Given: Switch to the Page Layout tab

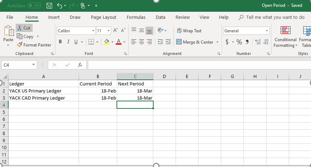Looking at the screenshot, I should (103, 17).
